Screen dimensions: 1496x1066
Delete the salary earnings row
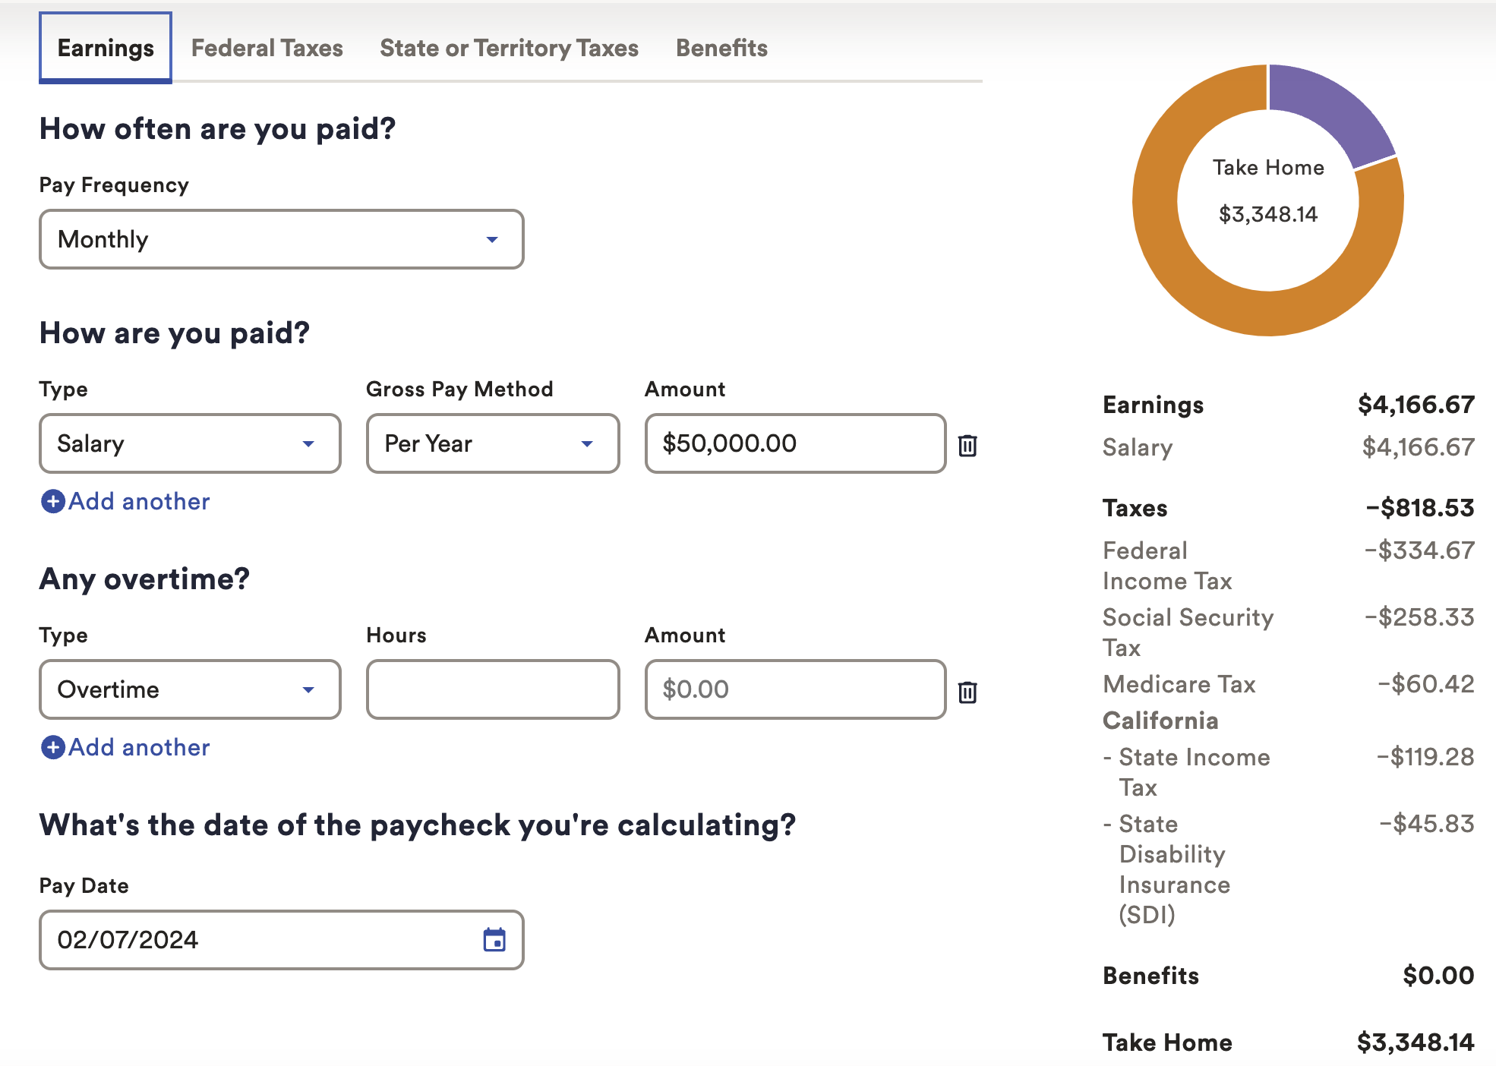tap(967, 445)
